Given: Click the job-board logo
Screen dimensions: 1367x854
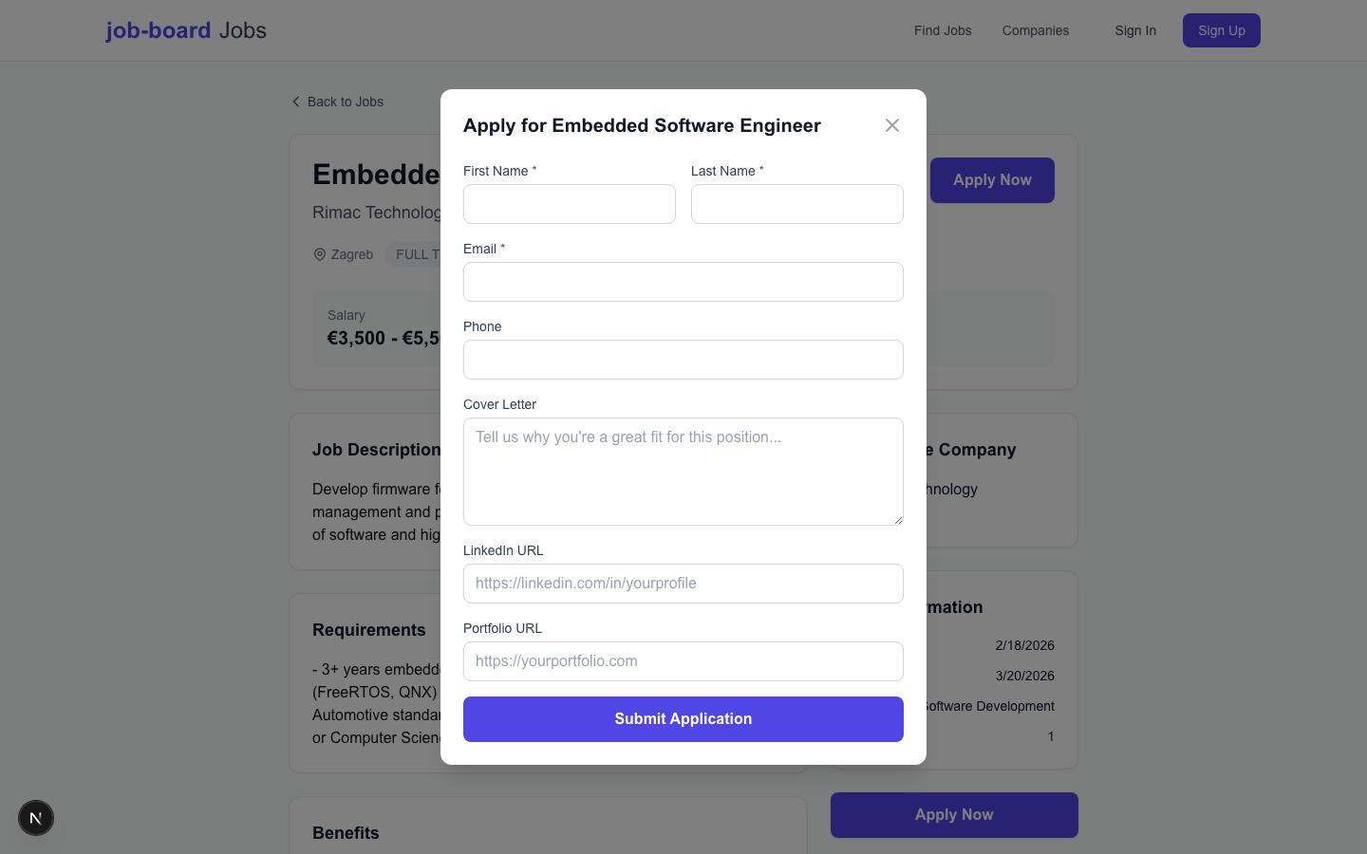Looking at the screenshot, I should click(x=158, y=29).
